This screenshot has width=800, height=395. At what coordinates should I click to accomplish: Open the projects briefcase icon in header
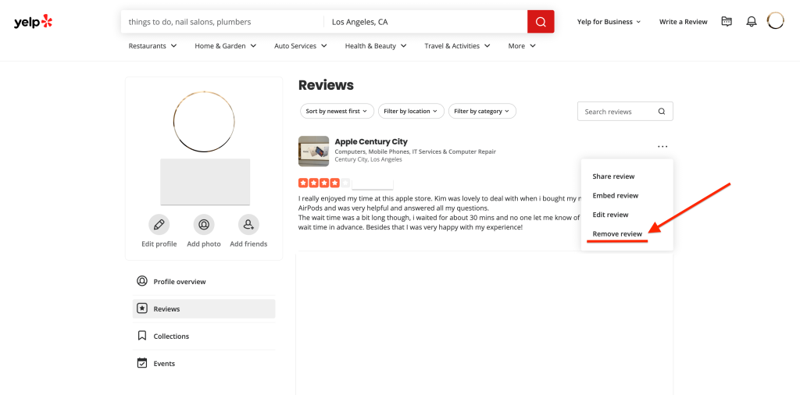pos(727,22)
